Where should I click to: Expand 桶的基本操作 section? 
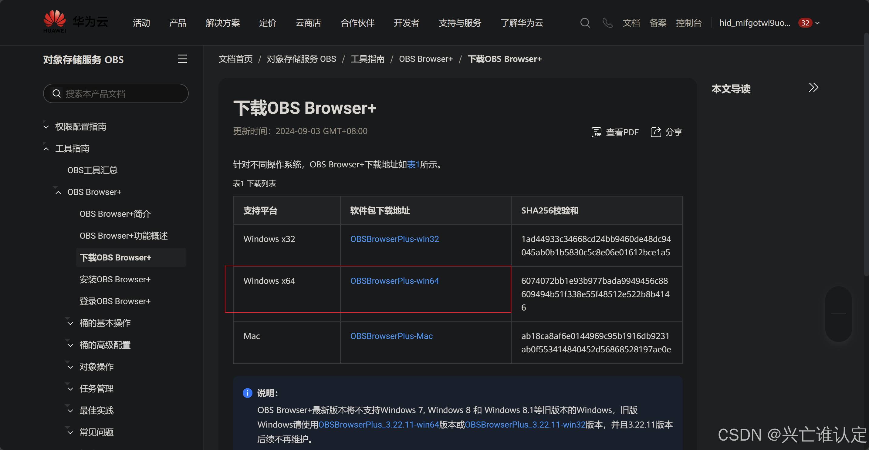[70, 324]
